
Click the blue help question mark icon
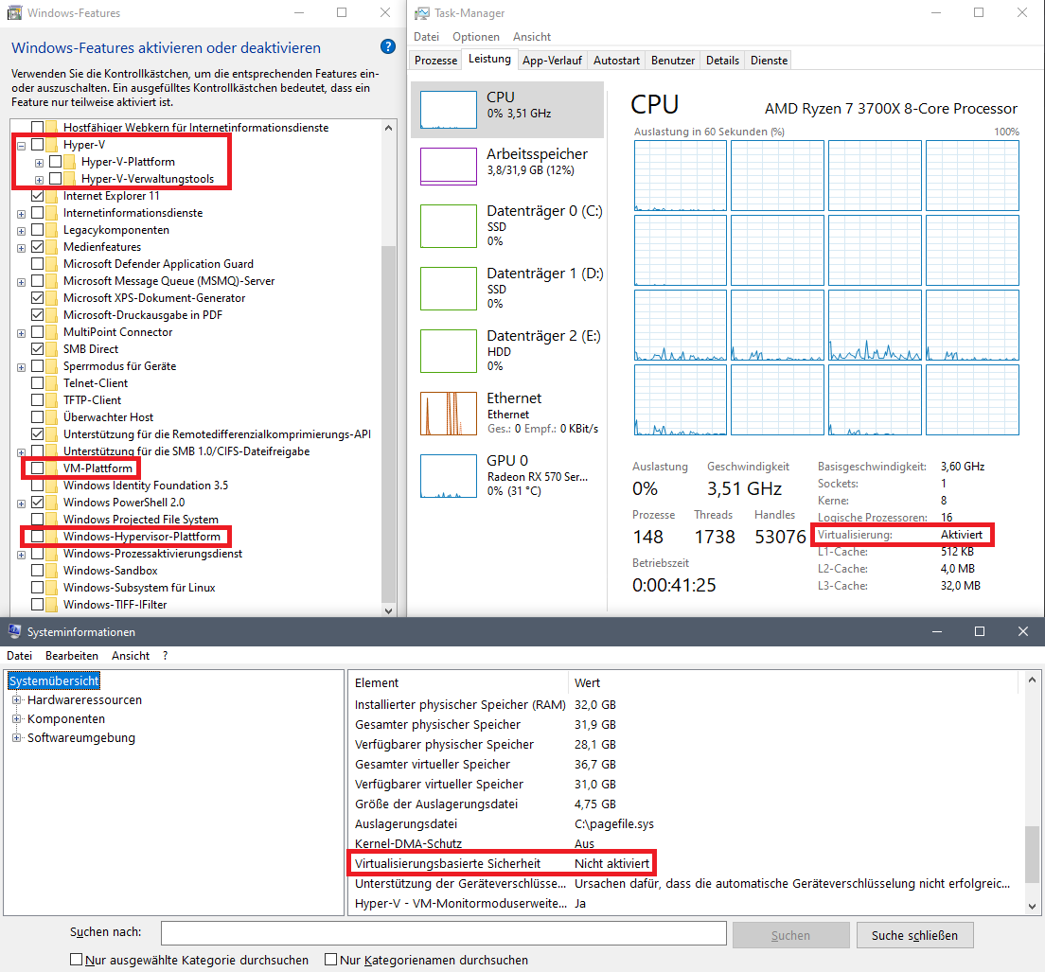(x=388, y=46)
